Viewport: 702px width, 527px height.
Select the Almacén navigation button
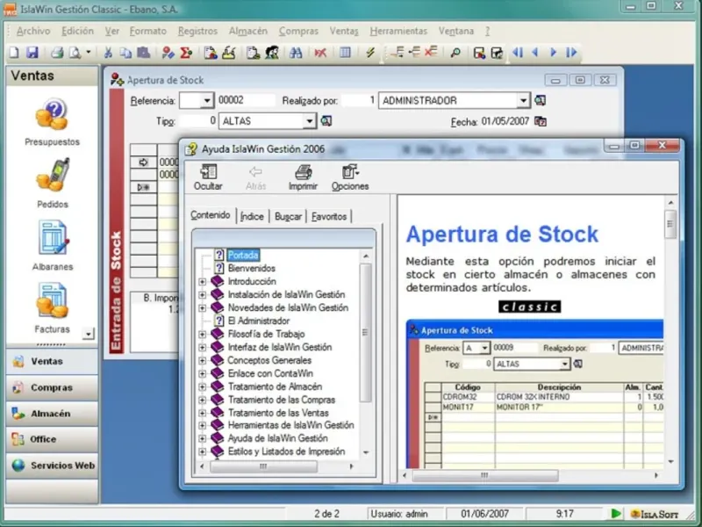(x=52, y=414)
